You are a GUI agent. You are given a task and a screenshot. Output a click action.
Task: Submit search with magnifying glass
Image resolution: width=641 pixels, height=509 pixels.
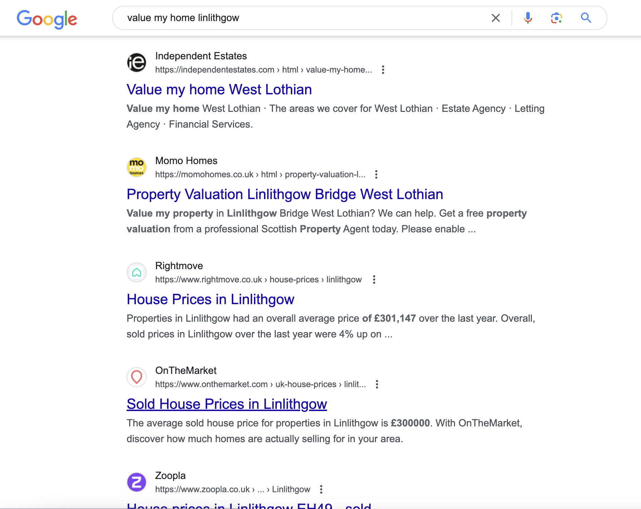586,18
